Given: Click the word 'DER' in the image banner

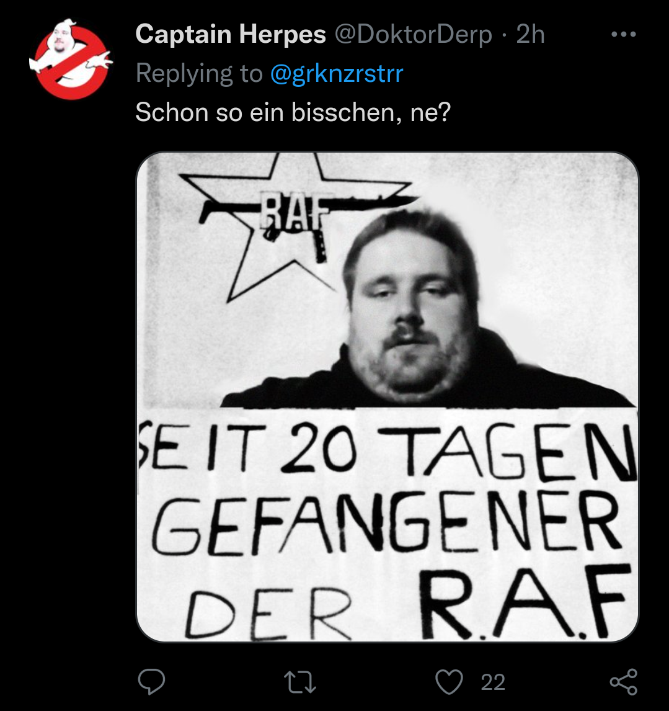Looking at the screenshot, I should coord(268,614).
